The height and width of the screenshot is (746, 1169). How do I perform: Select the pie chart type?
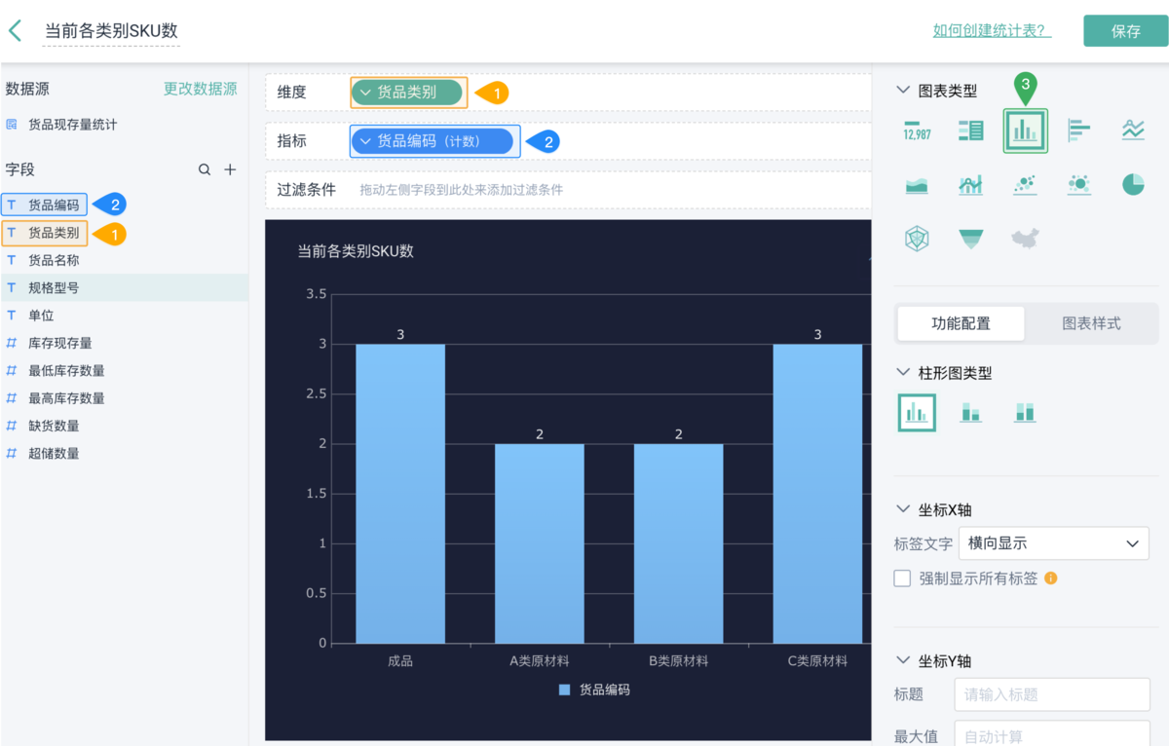[x=1133, y=184]
